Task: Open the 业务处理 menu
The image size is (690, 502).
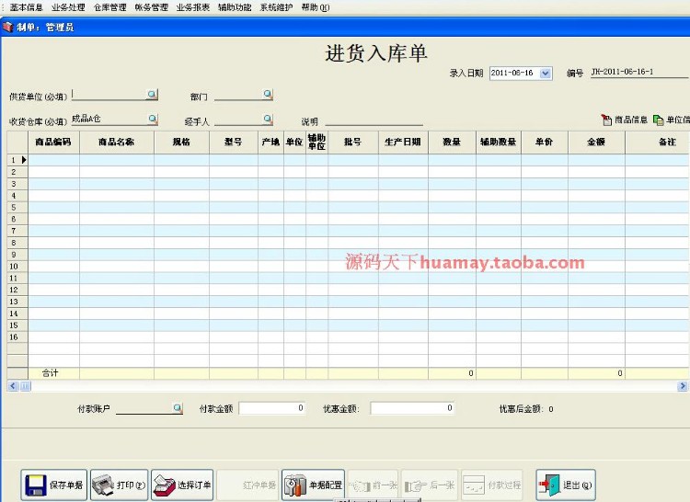Action: pos(68,7)
